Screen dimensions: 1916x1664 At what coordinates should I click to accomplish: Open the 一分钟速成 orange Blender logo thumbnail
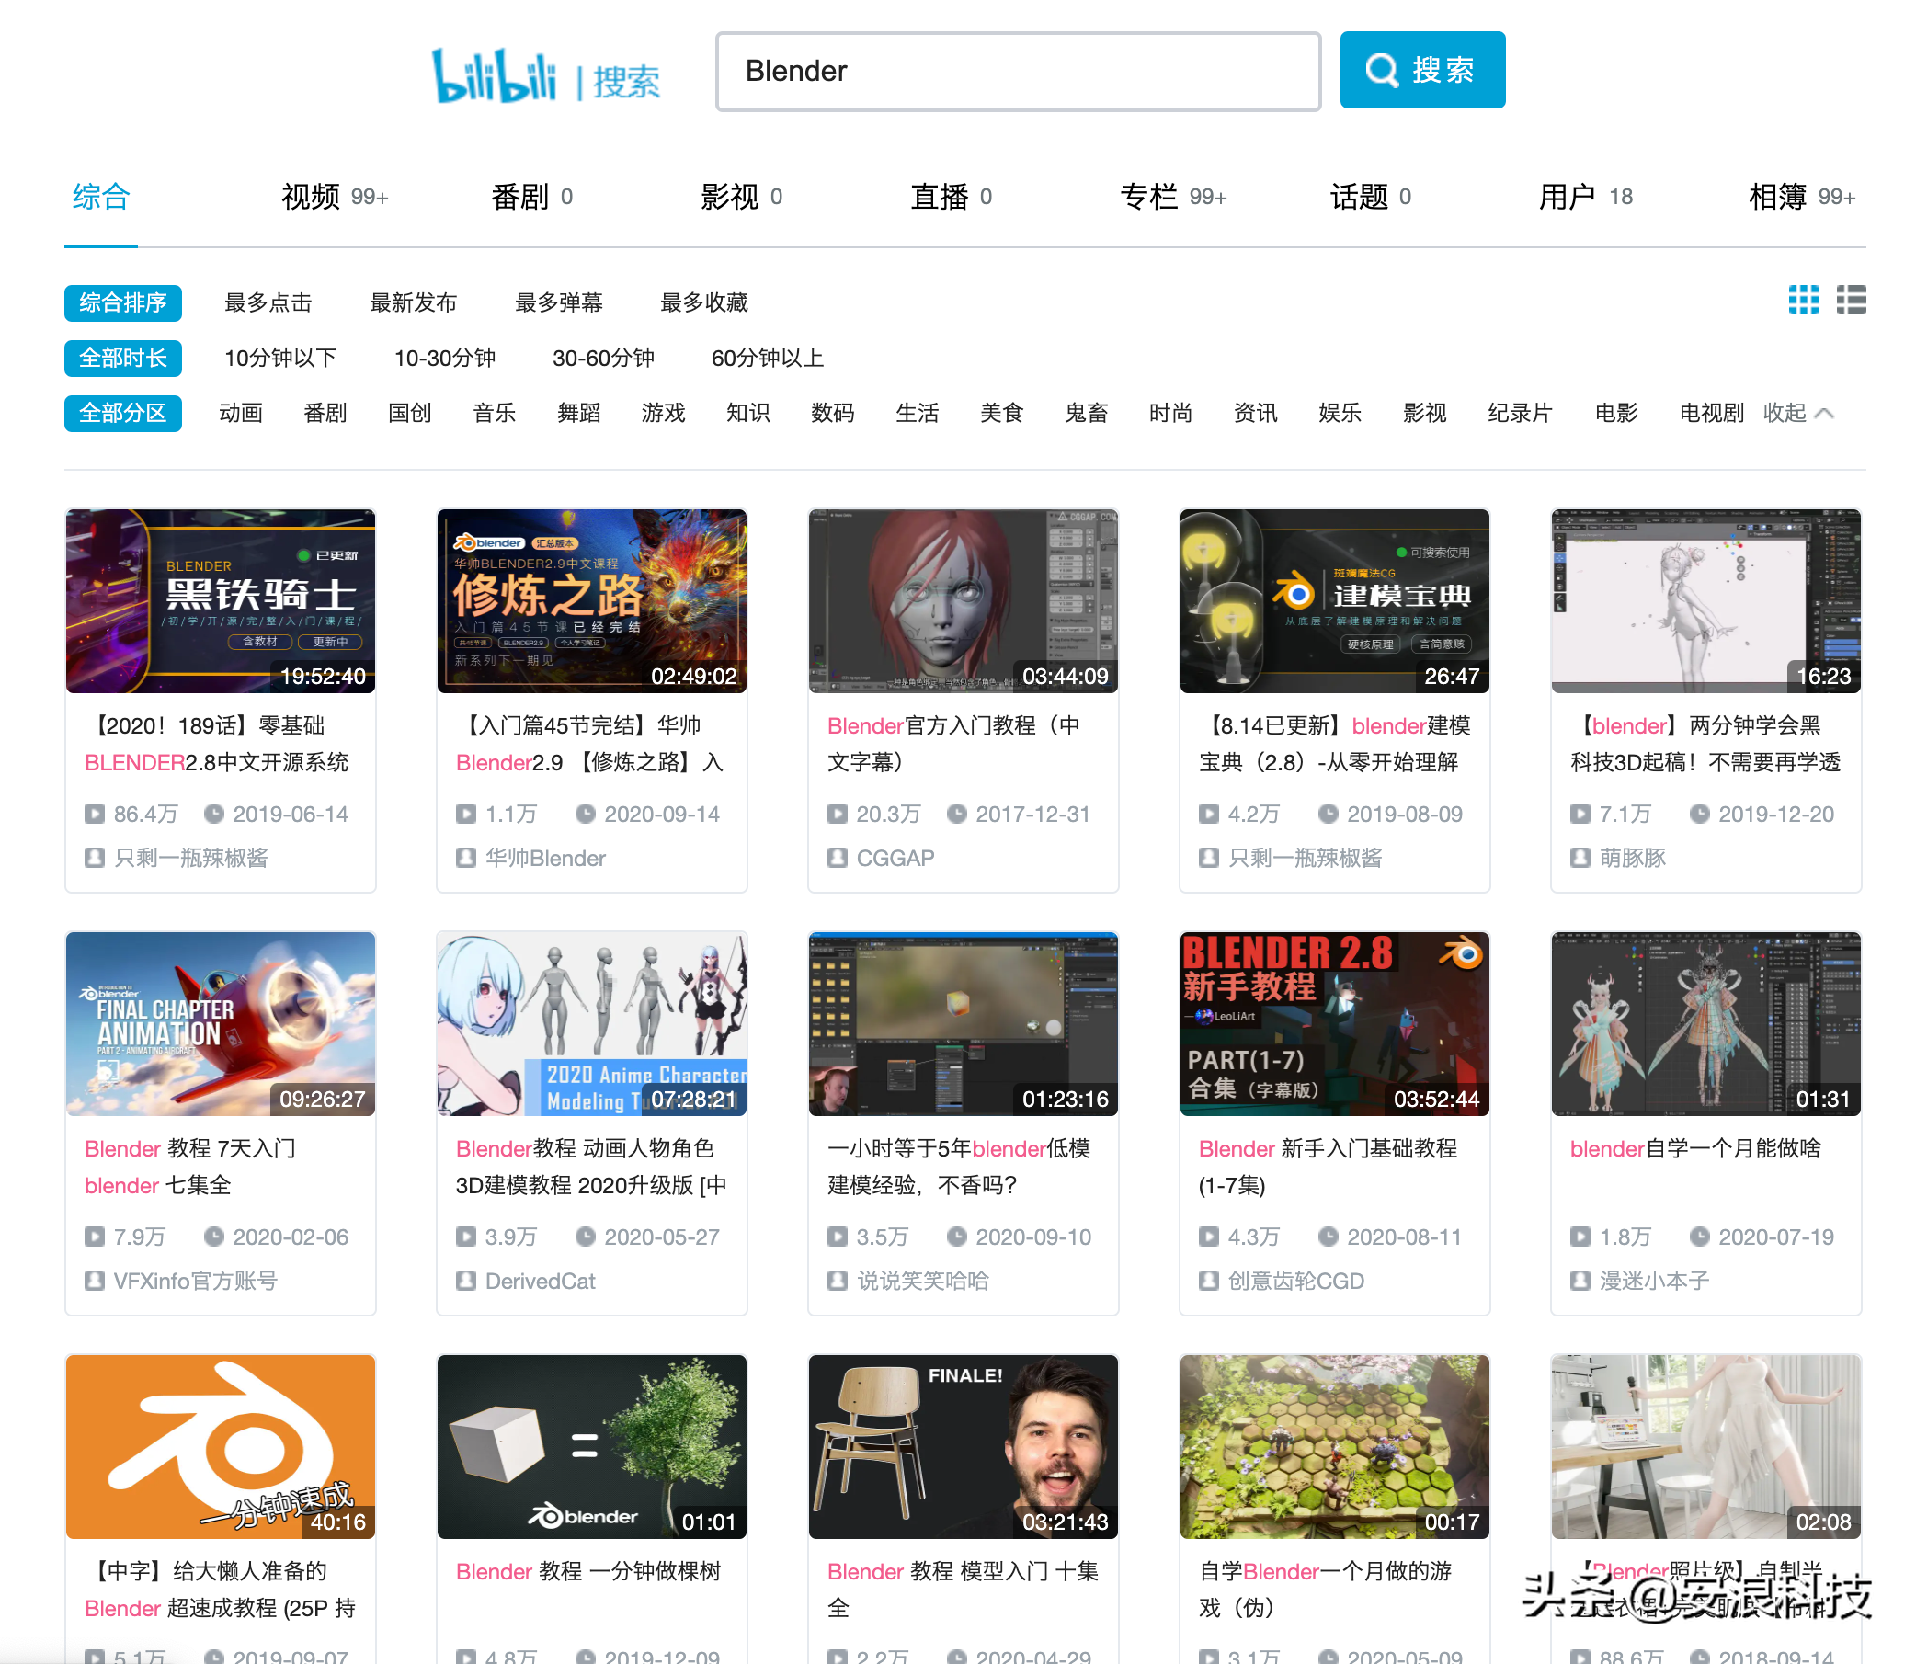click(221, 1447)
